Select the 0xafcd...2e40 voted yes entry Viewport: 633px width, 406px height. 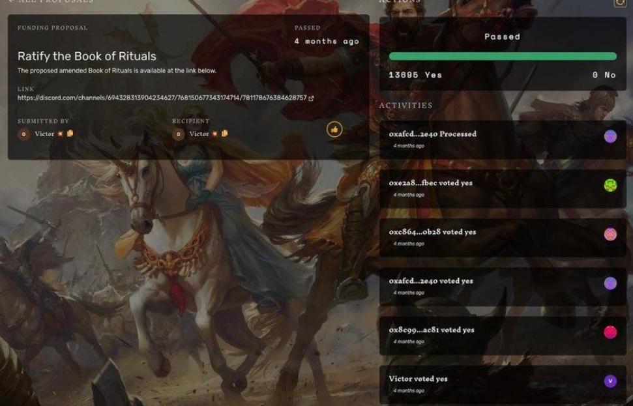(503, 286)
